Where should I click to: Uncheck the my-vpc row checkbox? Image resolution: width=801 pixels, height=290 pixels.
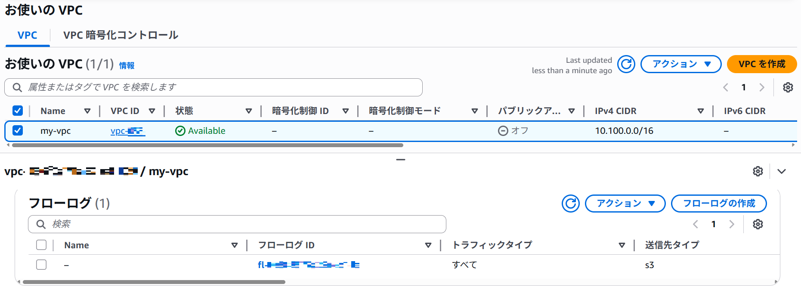[18, 130]
